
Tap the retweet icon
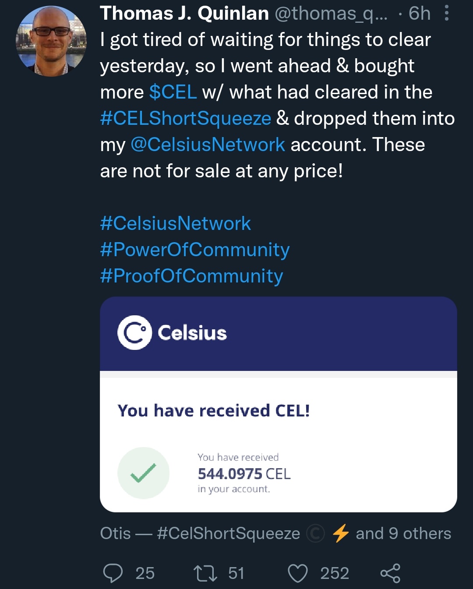point(205,573)
